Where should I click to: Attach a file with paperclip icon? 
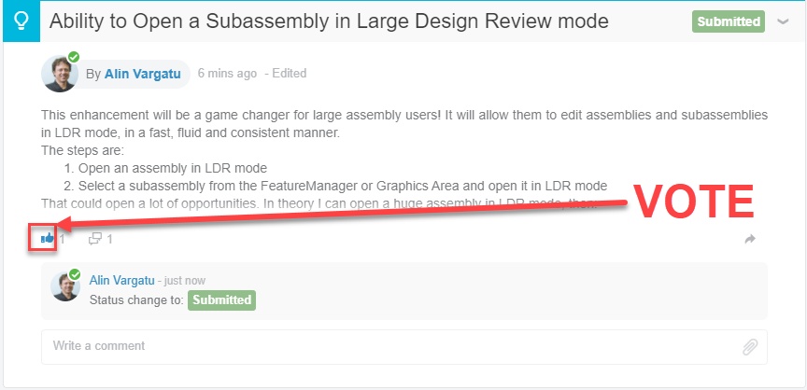click(750, 347)
